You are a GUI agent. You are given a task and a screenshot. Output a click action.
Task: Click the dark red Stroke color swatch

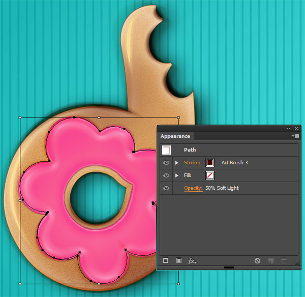pos(210,163)
